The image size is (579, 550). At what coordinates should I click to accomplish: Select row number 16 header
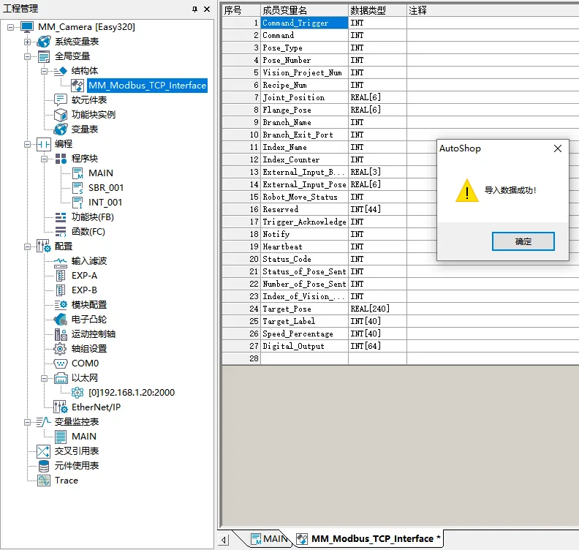click(241, 209)
